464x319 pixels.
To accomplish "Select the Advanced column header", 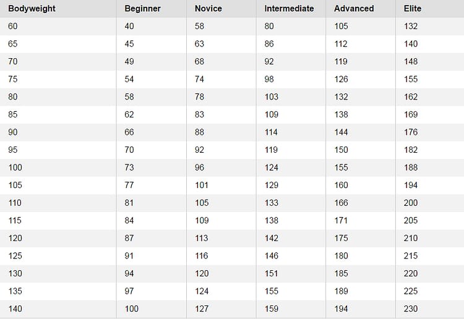I will 354,9.
